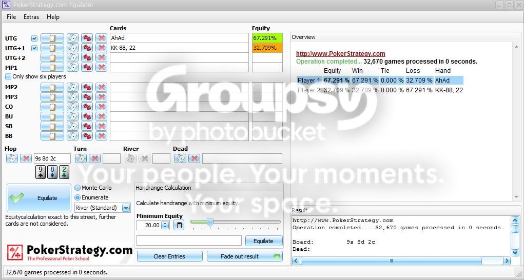Clear MP1 row with red X icon
This screenshot has width=524, height=280.
101,67
